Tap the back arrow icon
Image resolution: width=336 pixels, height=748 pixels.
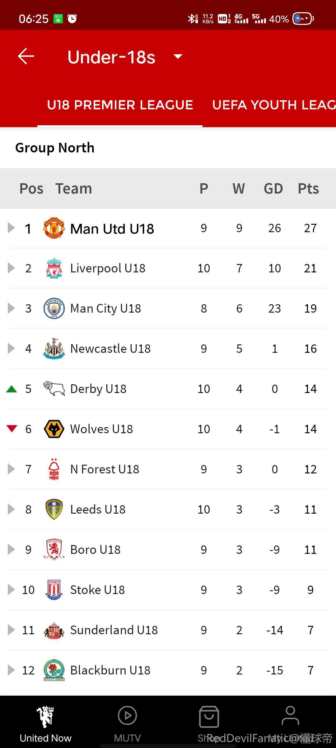(26, 56)
